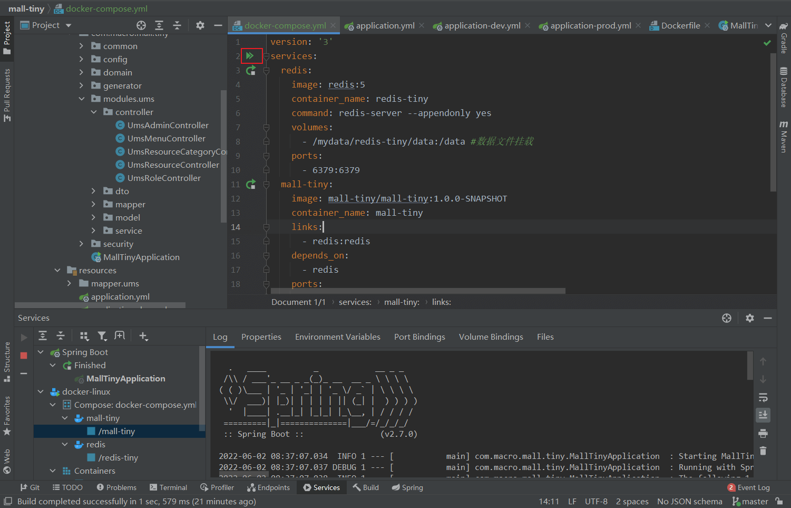Print the log output icon
This screenshot has width=791, height=508.
point(763,433)
